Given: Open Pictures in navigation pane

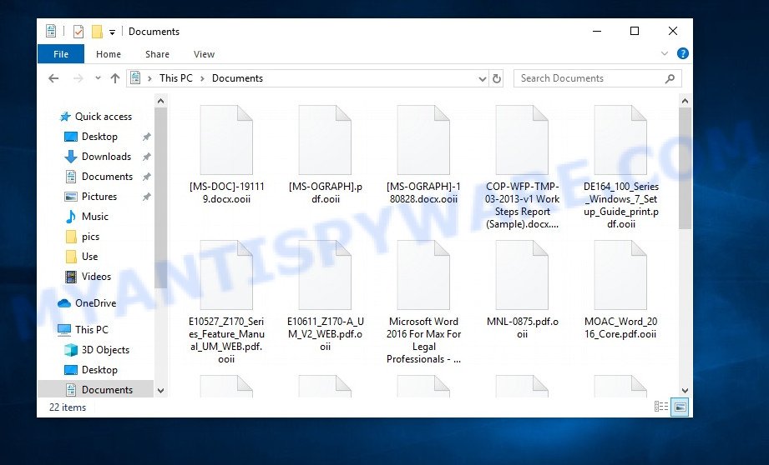Looking at the screenshot, I should point(99,197).
